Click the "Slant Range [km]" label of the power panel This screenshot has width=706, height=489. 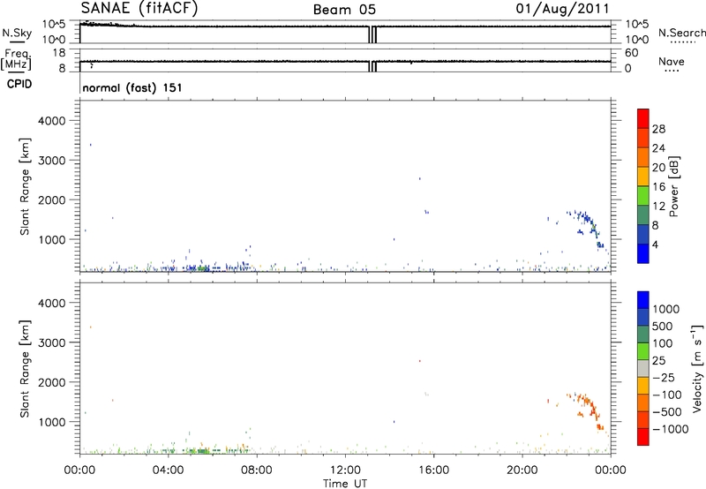25,186
